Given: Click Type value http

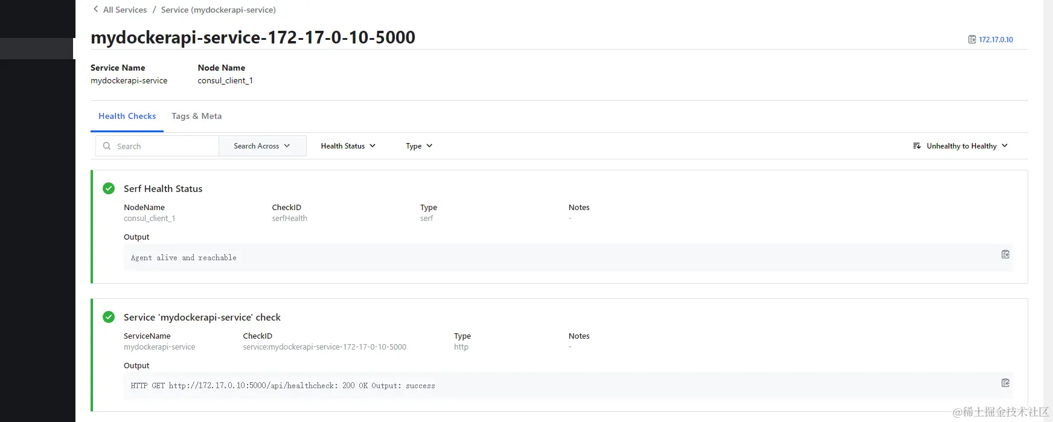Looking at the screenshot, I should (461, 347).
